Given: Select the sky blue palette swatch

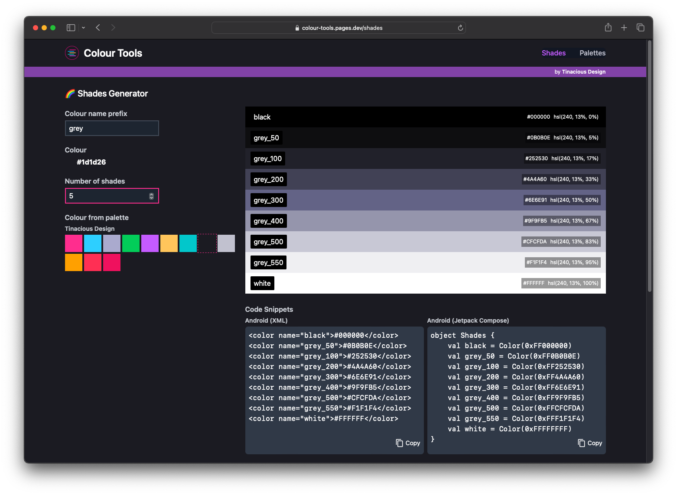Looking at the screenshot, I should [93, 243].
